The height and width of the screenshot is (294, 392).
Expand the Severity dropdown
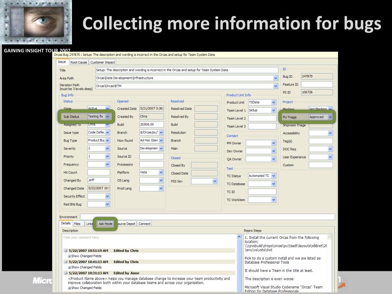pos(107,149)
